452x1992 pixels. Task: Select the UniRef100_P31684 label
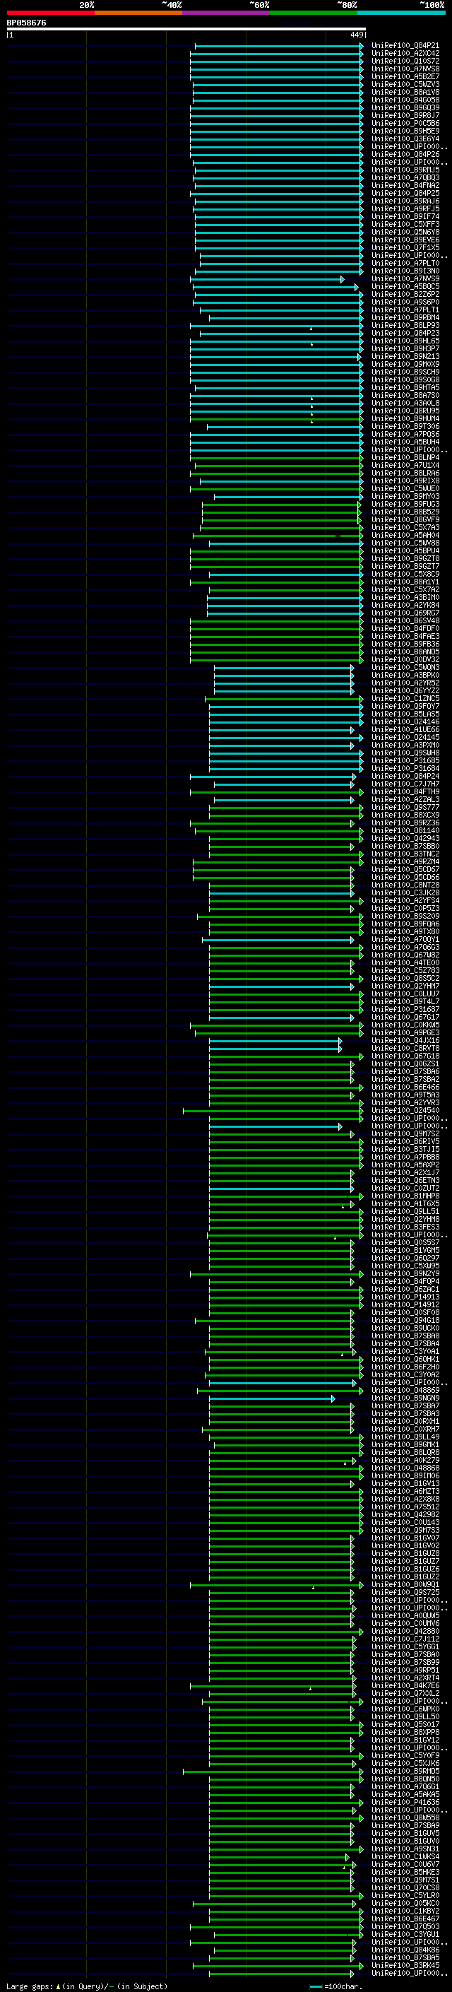point(405,769)
